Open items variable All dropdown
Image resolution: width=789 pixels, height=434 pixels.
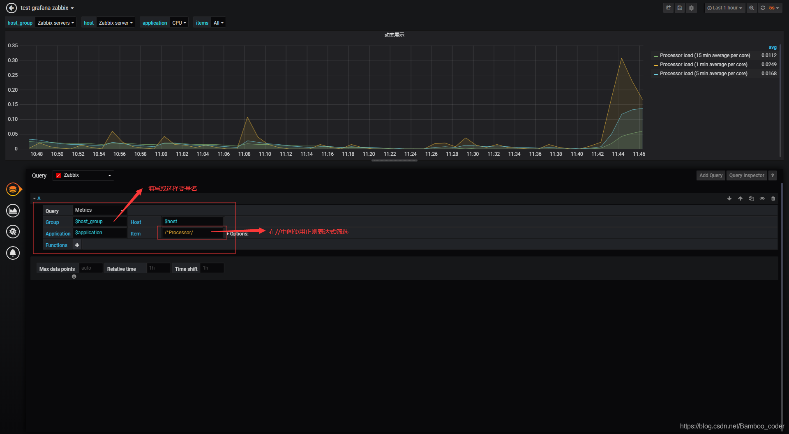point(219,23)
